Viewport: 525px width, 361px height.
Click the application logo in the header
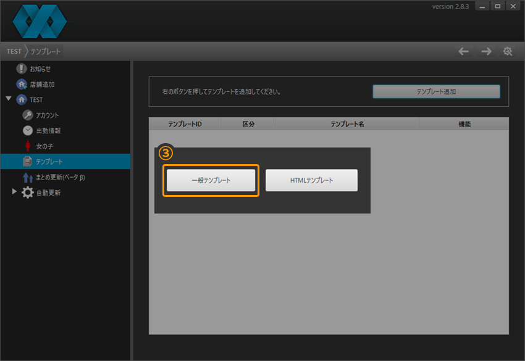point(40,22)
